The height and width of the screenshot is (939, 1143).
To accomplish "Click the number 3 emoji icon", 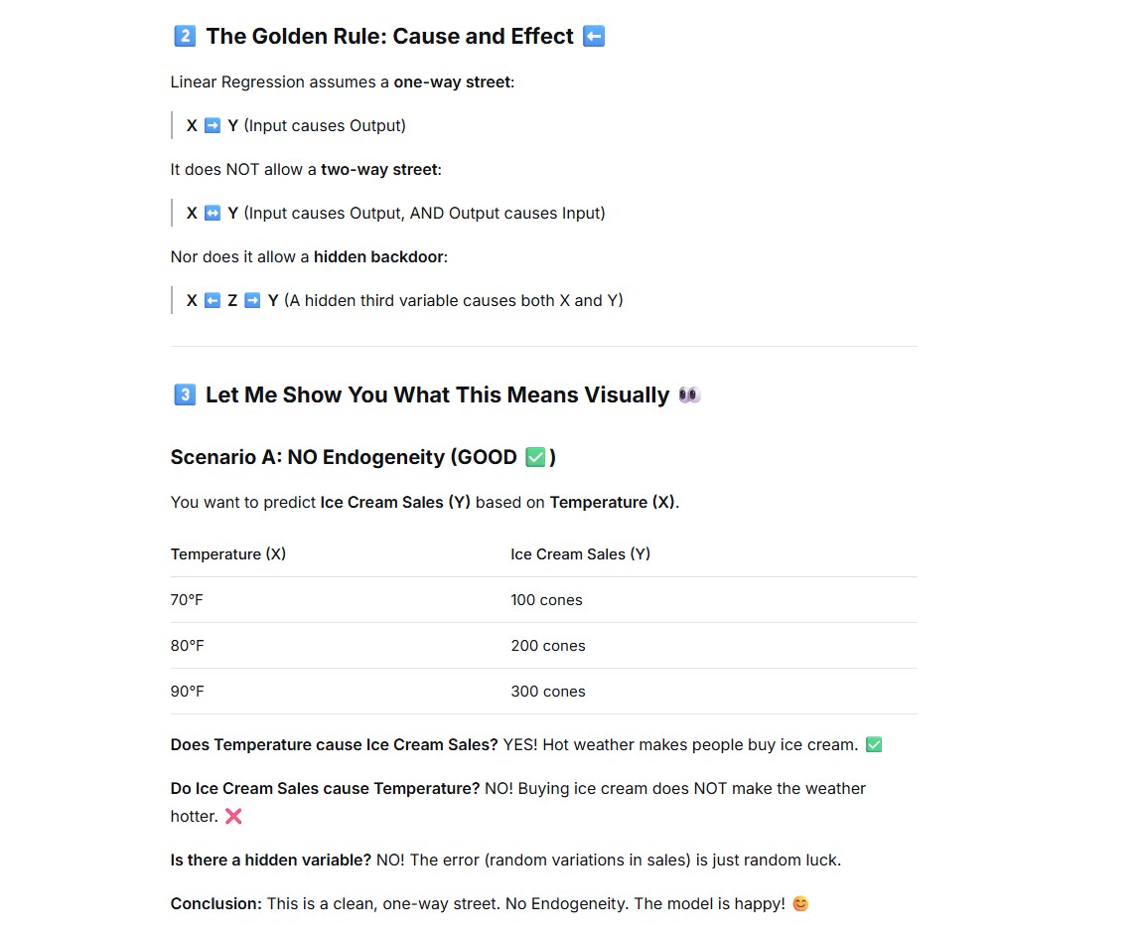I will 185,394.
